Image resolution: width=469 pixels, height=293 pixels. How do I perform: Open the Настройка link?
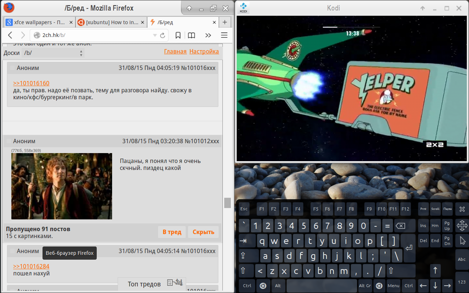(204, 52)
